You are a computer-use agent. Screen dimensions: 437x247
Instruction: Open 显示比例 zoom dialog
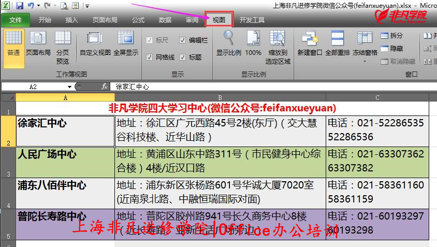(228, 43)
